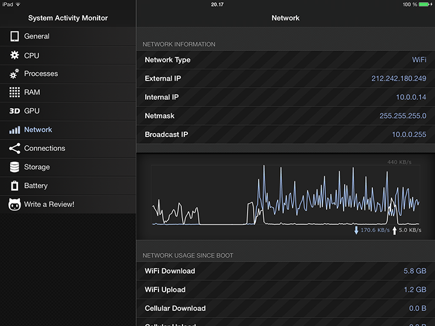Viewport: 435px width, 326px height.
Task: Select the External IP row
Action: click(x=286, y=79)
